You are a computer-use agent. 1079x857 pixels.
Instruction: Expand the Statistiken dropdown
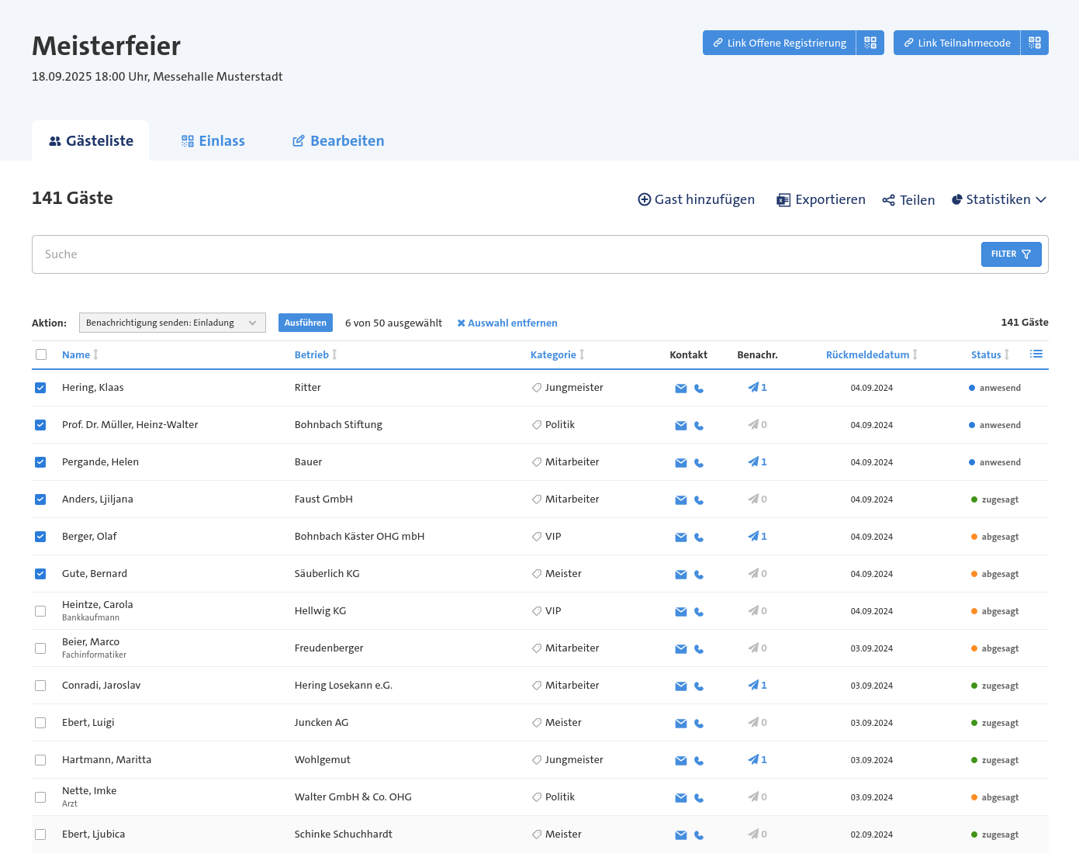[999, 199]
